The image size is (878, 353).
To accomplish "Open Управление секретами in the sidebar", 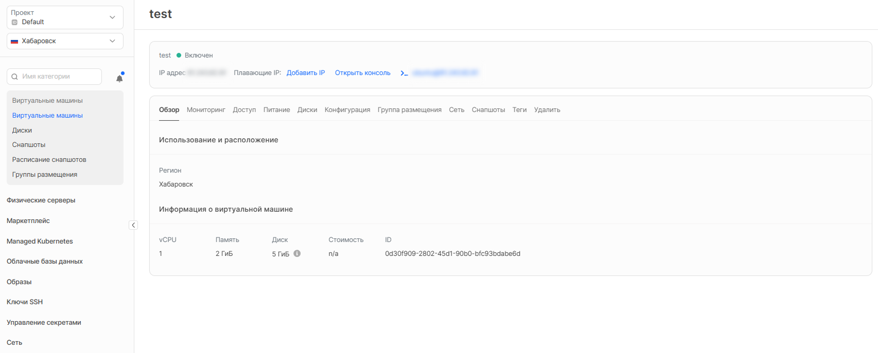I will coord(44,323).
